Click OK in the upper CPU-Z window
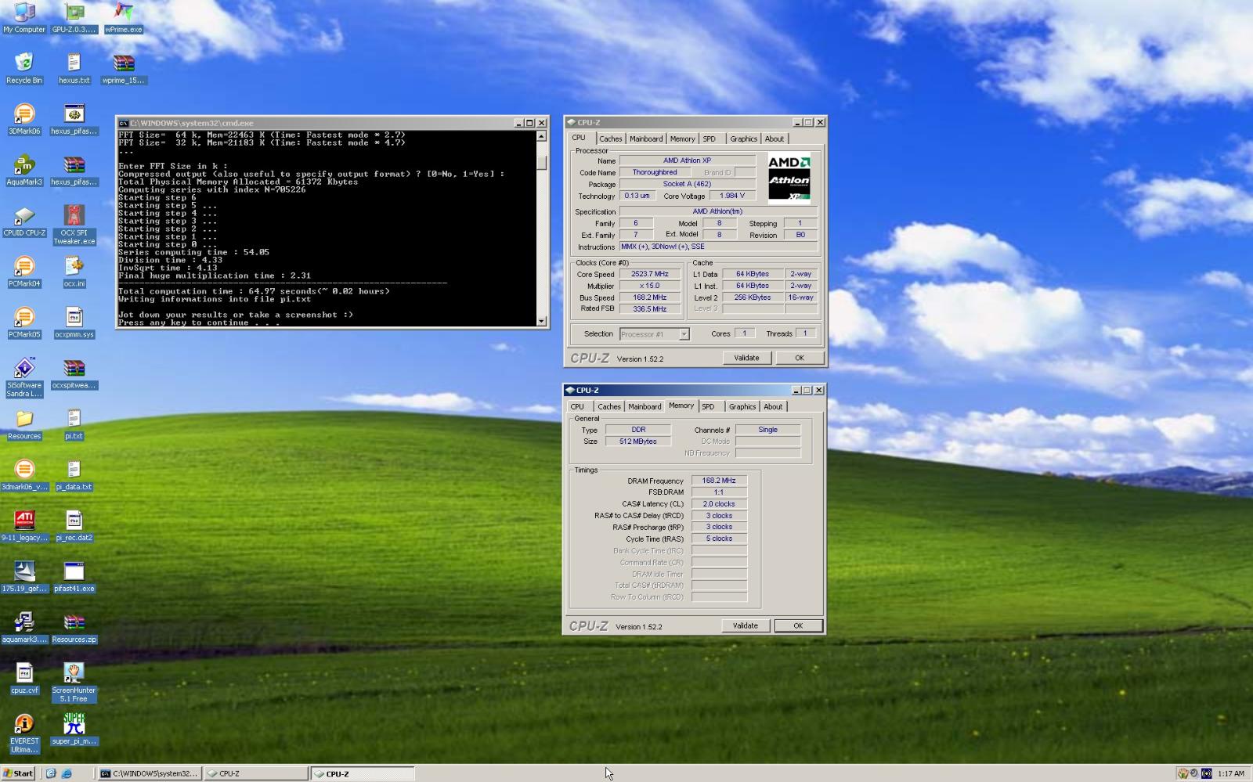The width and height of the screenshot is (1253, 782). [x=799, y=358]
